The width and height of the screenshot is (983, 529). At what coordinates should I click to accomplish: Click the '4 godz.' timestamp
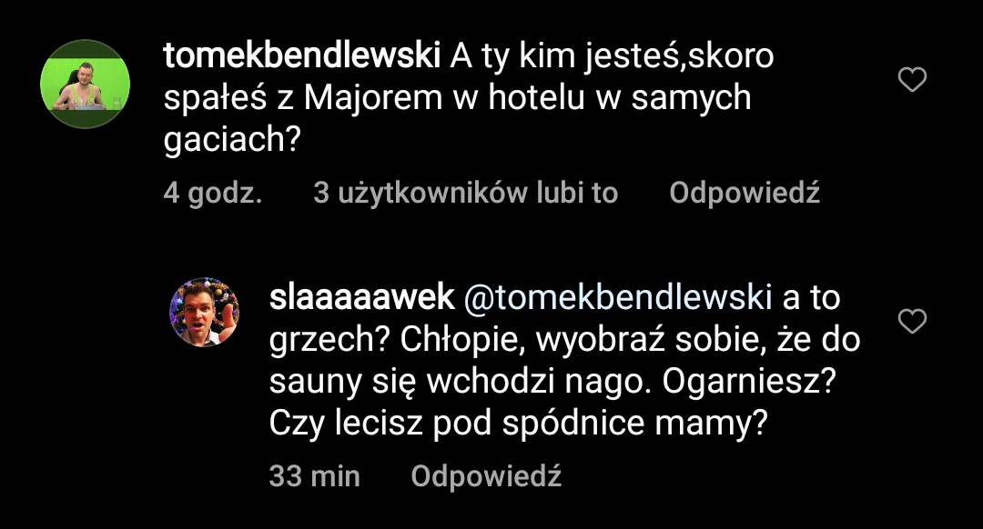pyautogui.click(x=213, y=193)
